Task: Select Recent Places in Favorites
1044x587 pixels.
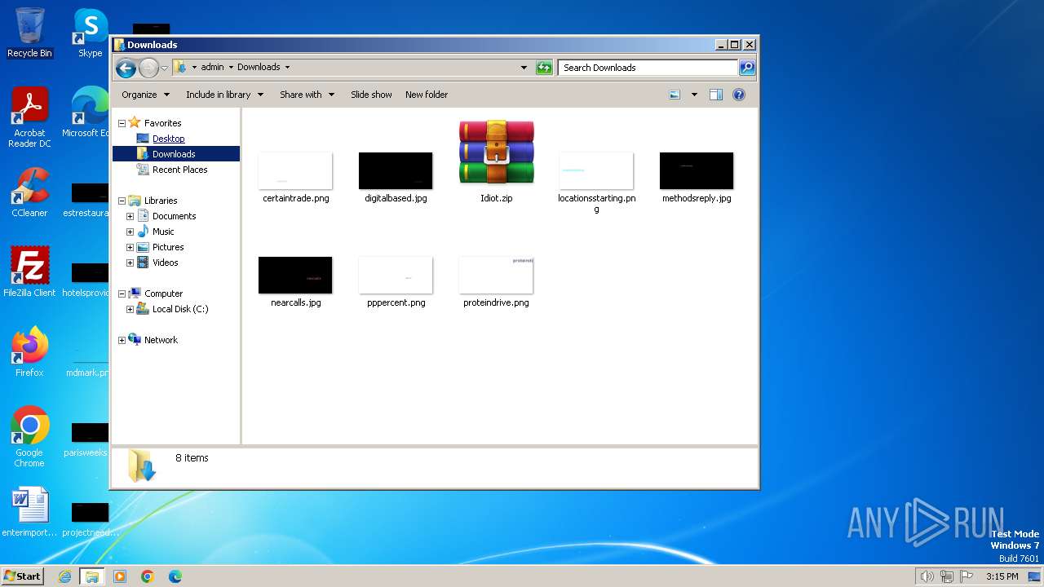Action: (179, 170)
